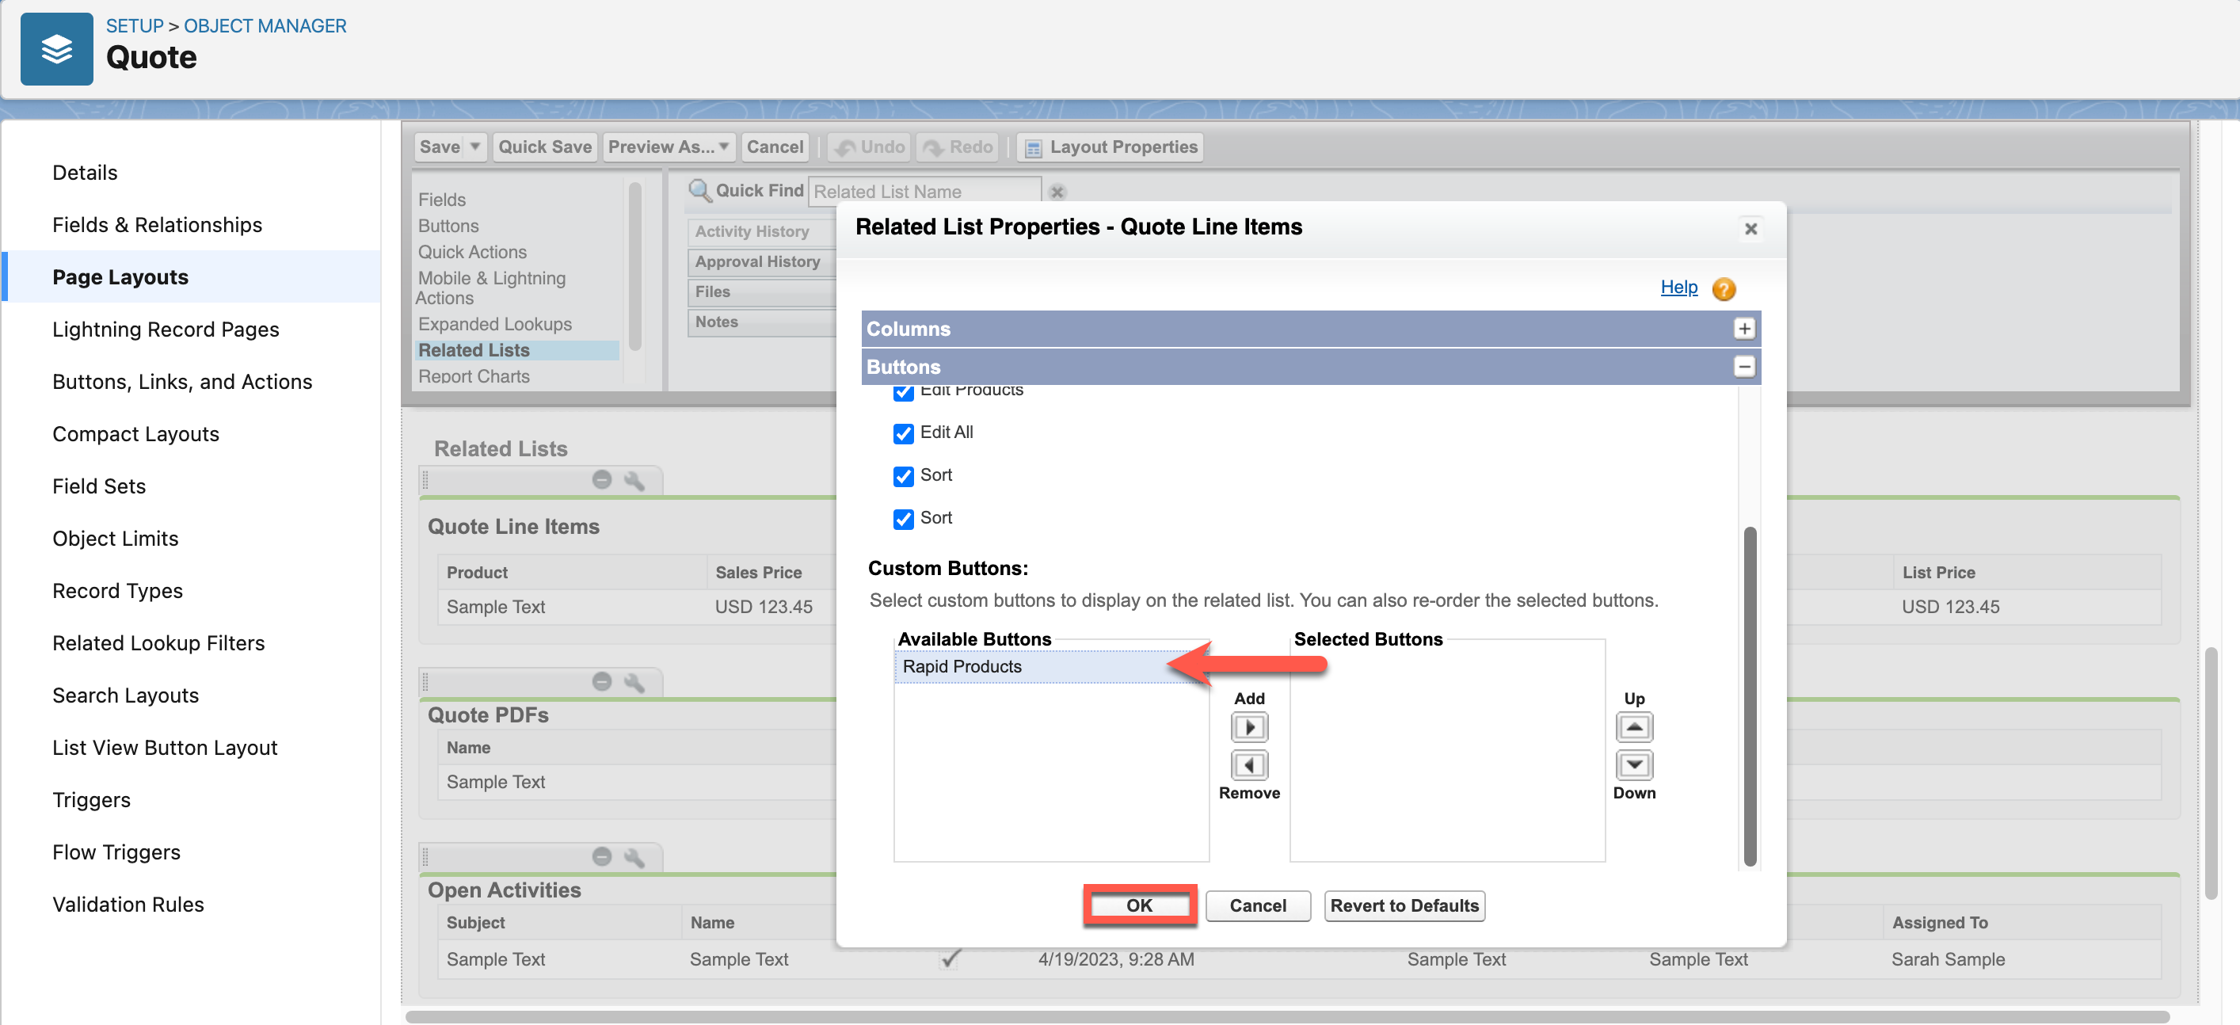This screenshot has width=2240, height=1025.
Task: Toggle the second Sort checkbox
Action: tap(904, 518)
